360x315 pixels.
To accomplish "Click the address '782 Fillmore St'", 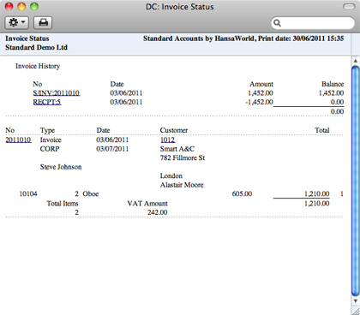I will tap(183, 157).
